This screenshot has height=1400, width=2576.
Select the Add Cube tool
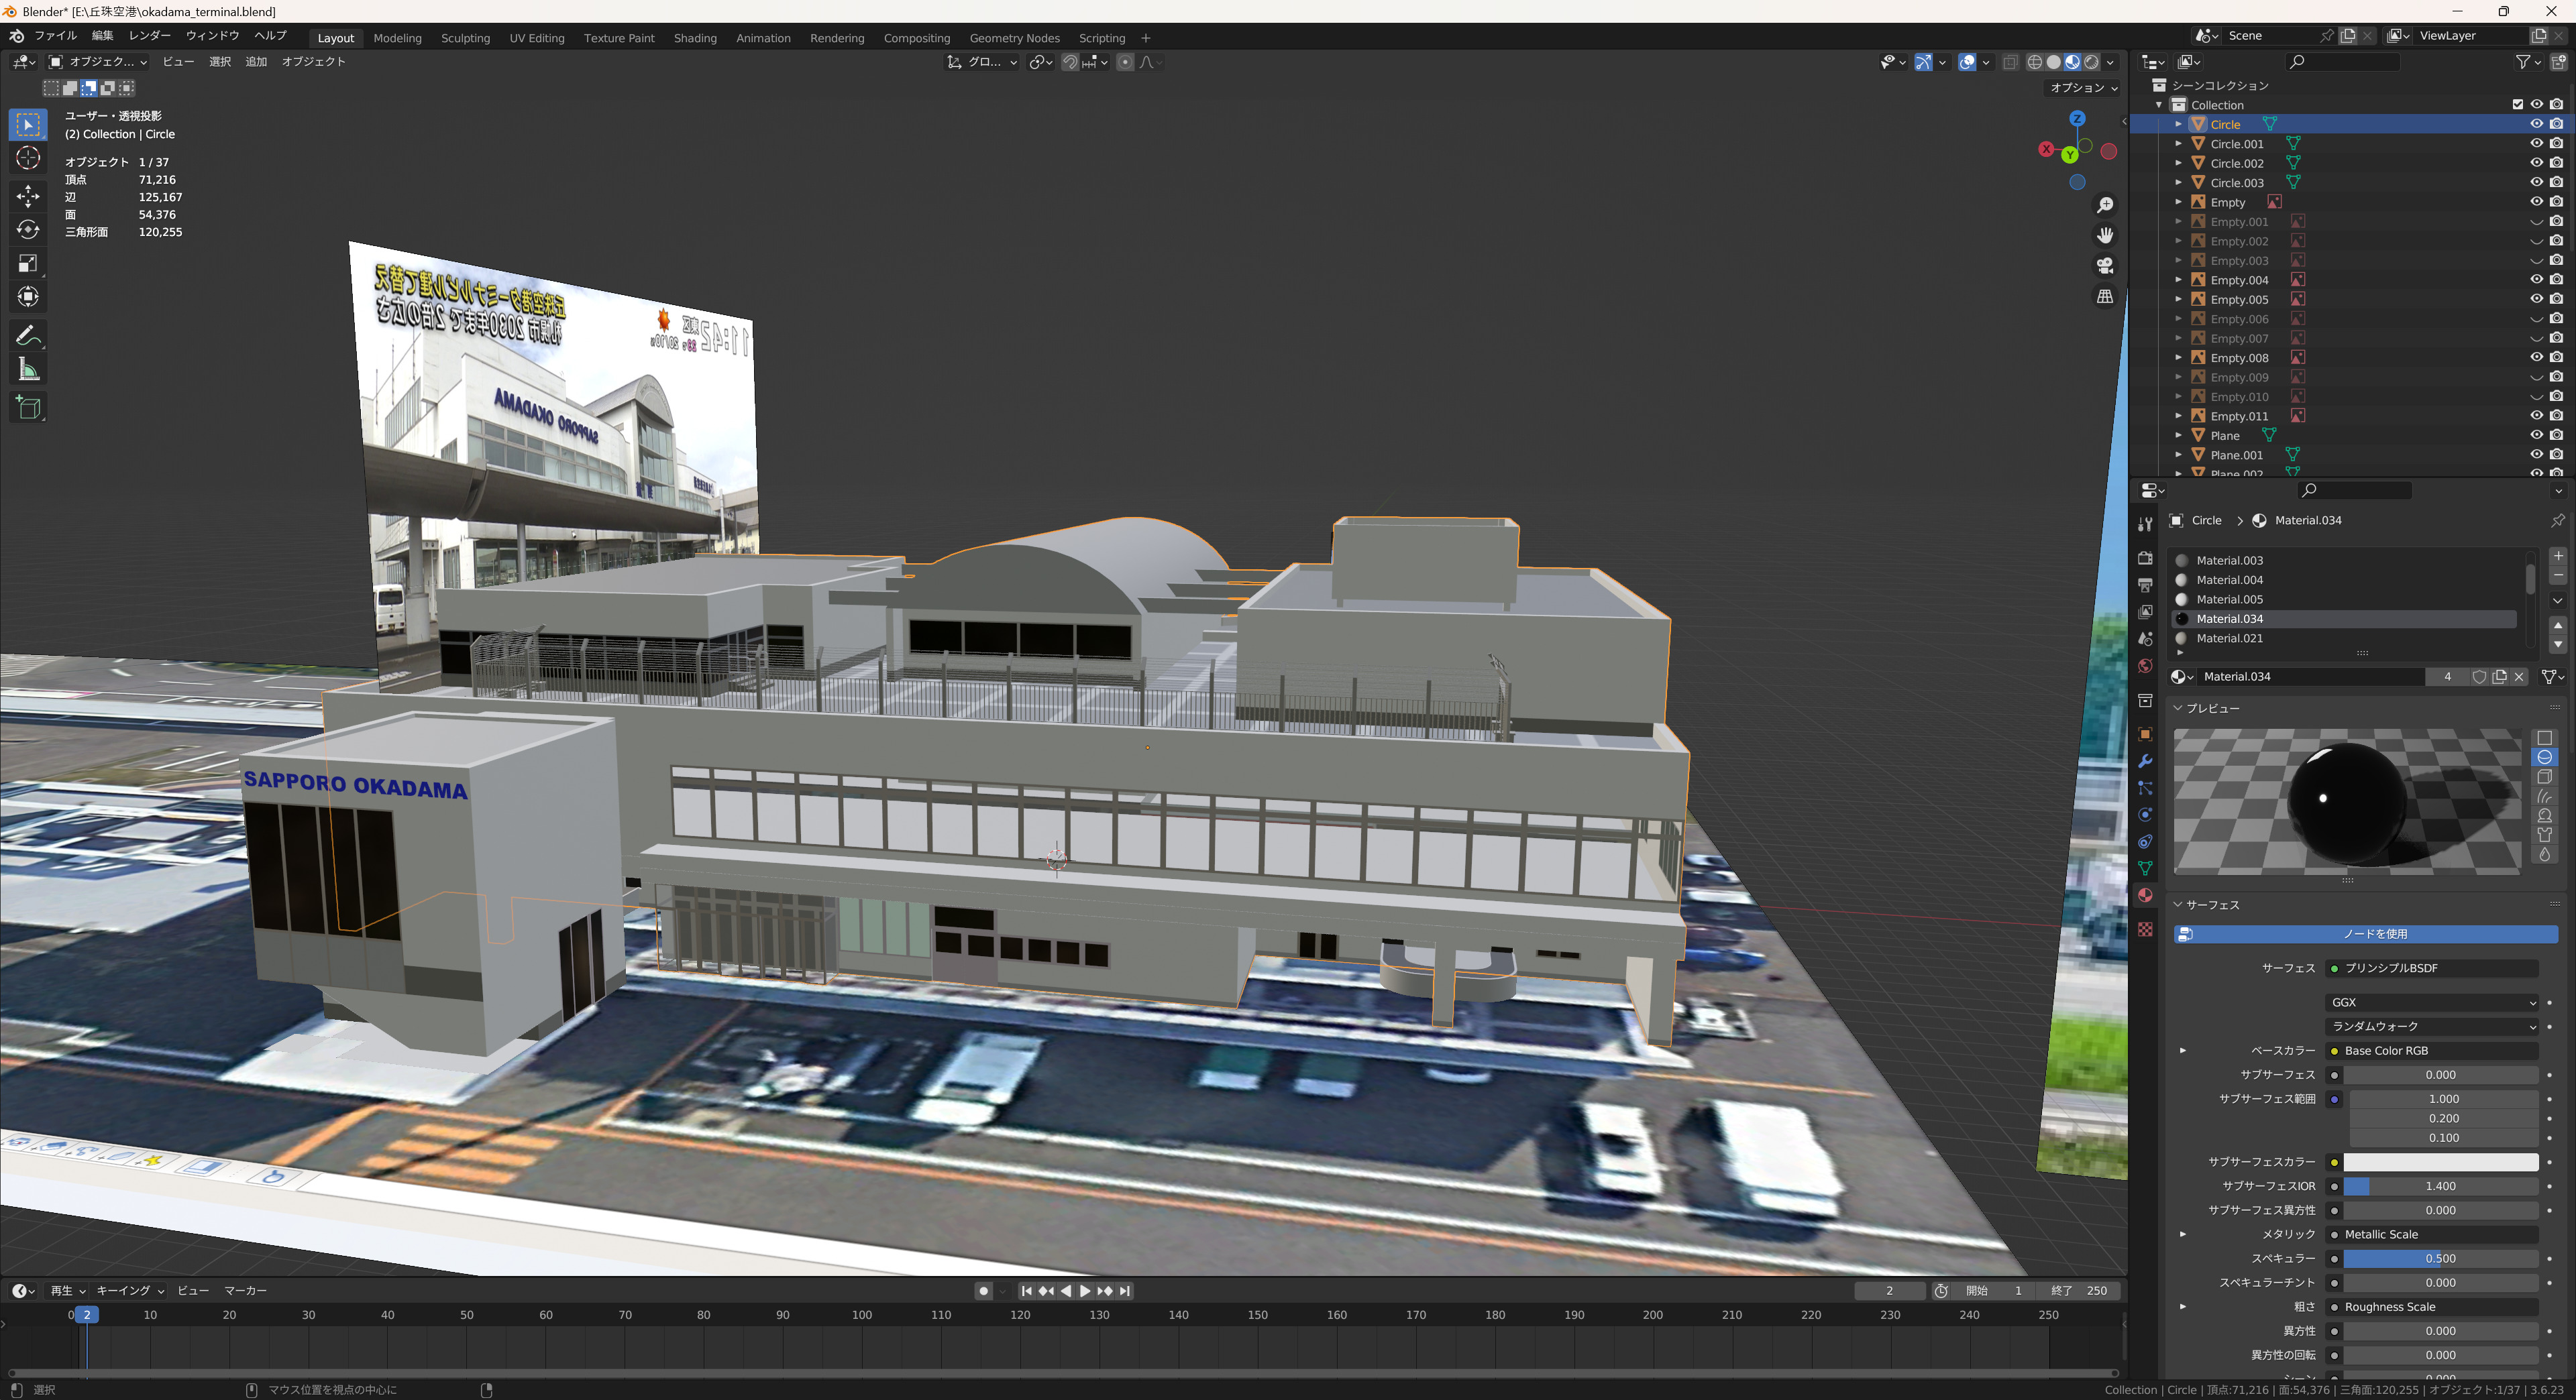(28, 408)
